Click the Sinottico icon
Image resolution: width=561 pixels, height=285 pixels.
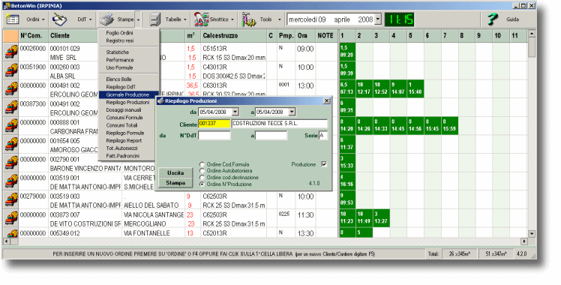tap(202, 19)
